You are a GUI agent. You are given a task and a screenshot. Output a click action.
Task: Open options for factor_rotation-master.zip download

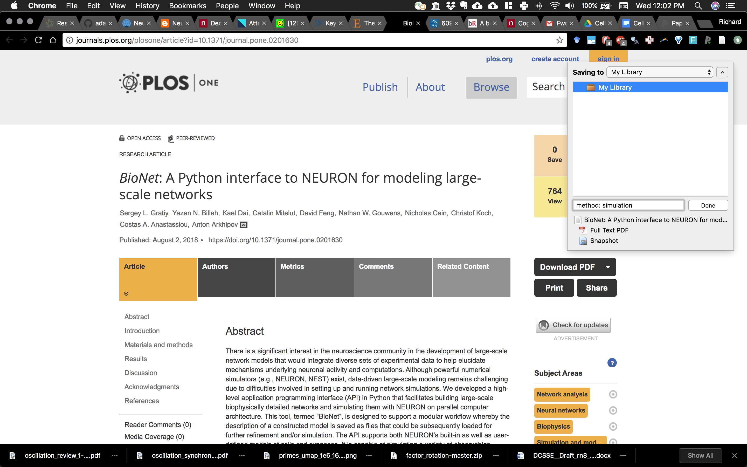click(x=496, y=456)
